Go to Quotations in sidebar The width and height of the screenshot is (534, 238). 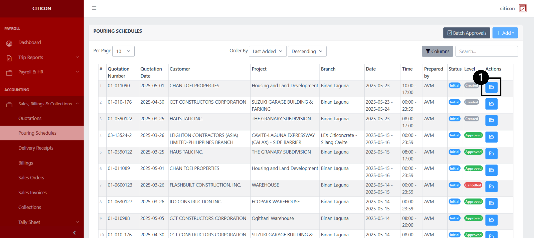click(30, 119)
